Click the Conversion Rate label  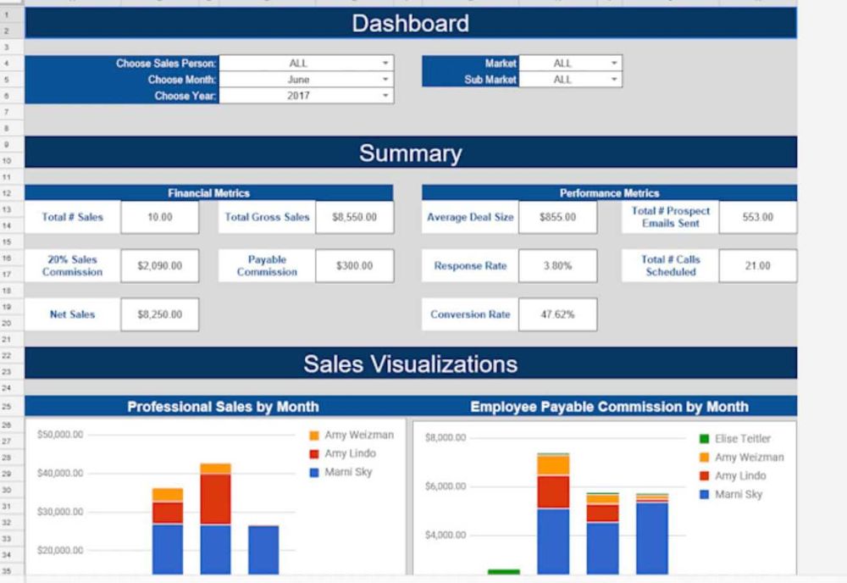click(x=470, y=314)
